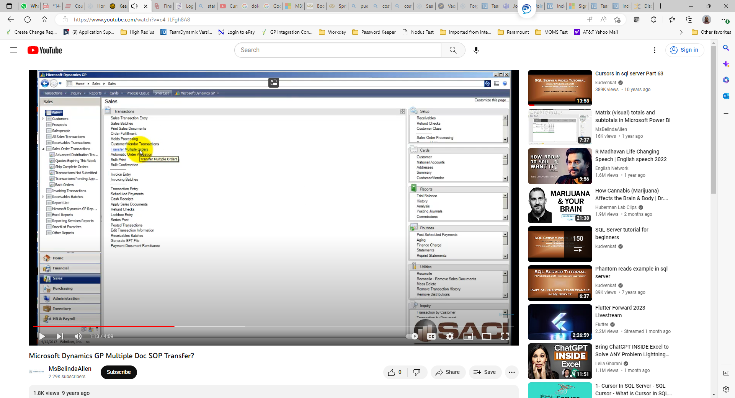Like the video with the thumbs-up button
The height and width of the screenshot is (398, 735).
click(395, 372)
